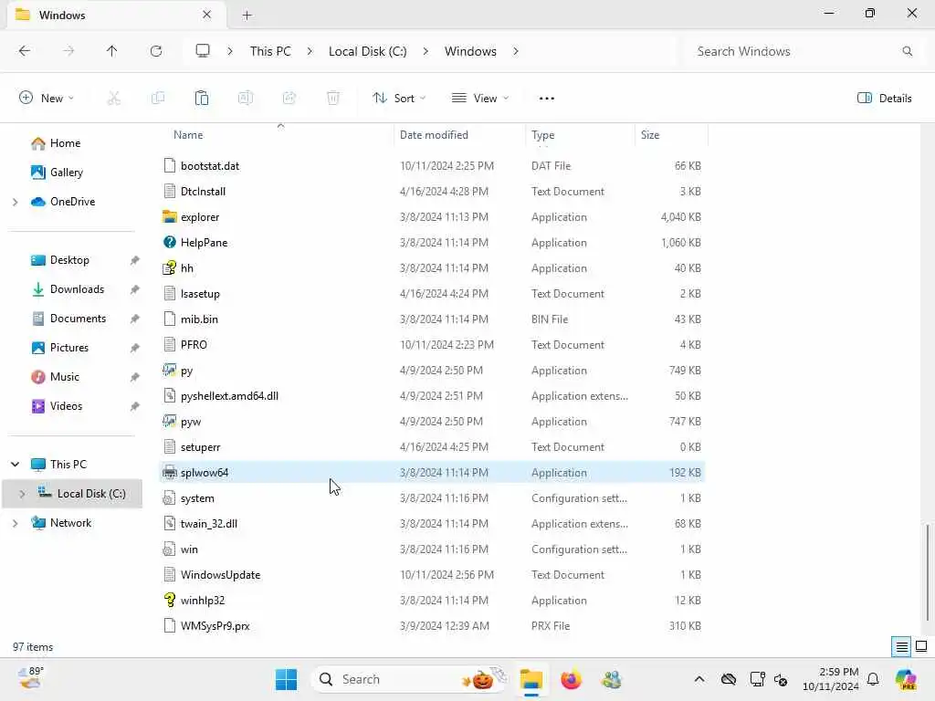
Task: Click the winhlp32 file icon
Action: [x=169, y=601]
